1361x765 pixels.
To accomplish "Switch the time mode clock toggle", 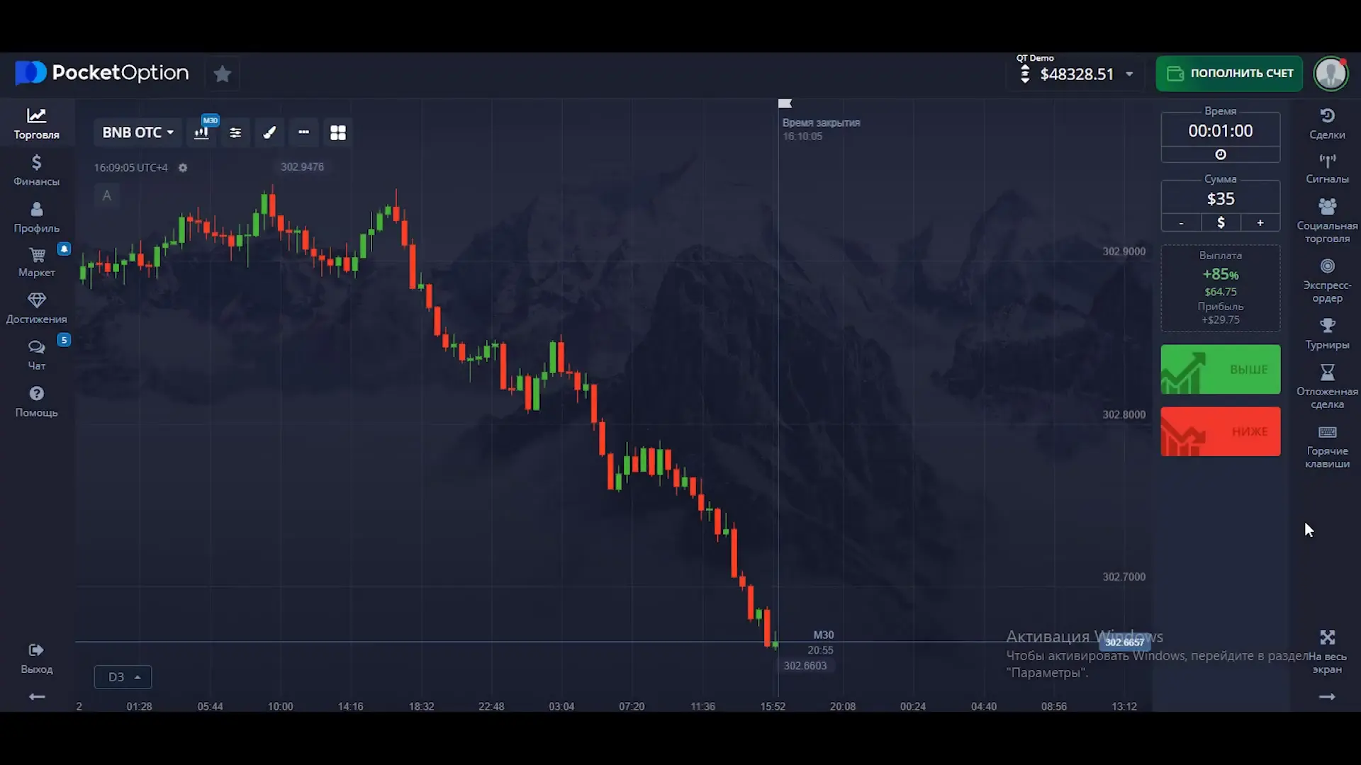I will pyautogui.click(x=1220, y=154).
